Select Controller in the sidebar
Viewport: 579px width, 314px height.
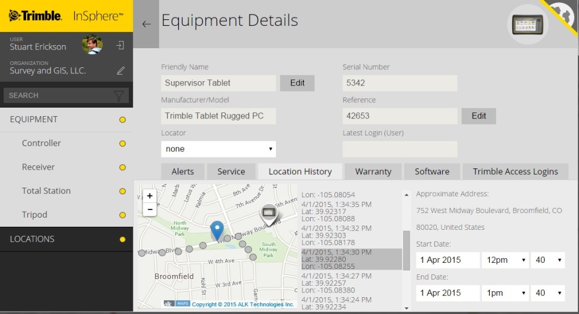pyautogui.click(x=66, y=144)
